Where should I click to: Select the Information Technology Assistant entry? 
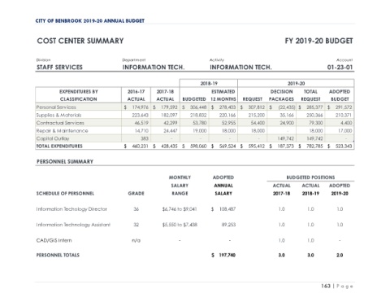pos(73,225)
